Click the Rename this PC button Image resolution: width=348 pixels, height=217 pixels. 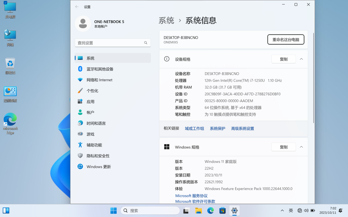(x=286, y=39)
